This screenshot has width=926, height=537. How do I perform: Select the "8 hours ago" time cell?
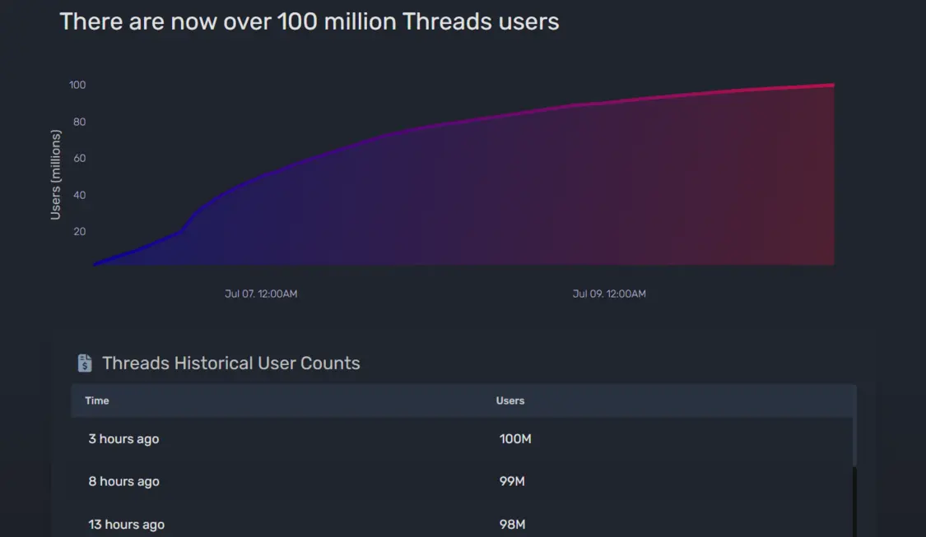point(123,482)
